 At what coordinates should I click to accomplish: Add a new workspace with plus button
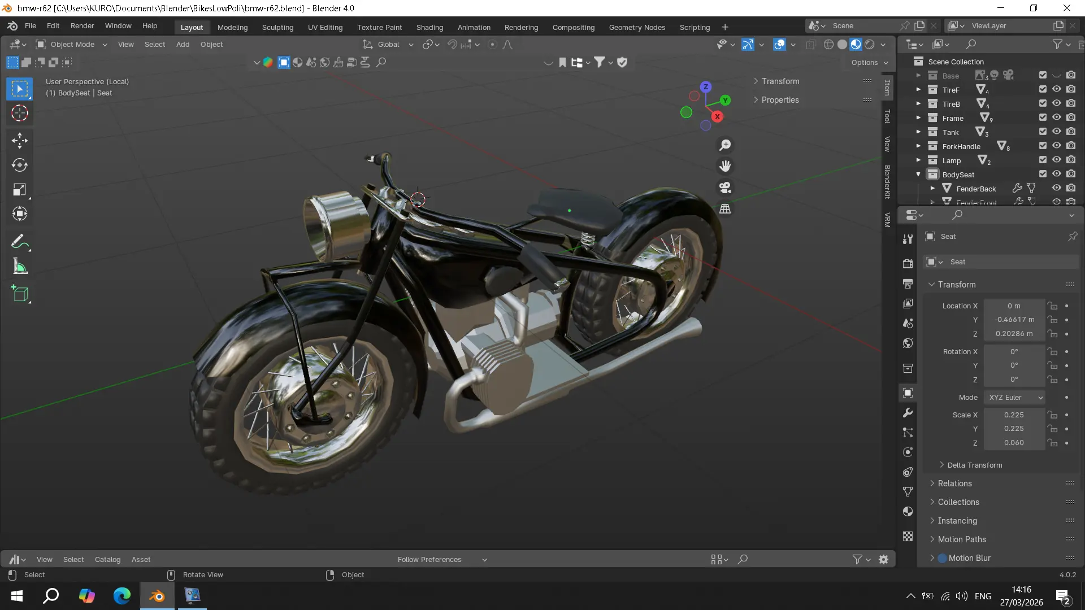pos(725,27)
